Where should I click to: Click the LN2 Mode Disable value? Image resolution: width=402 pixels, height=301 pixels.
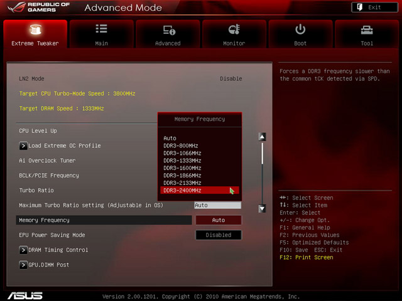231,78
